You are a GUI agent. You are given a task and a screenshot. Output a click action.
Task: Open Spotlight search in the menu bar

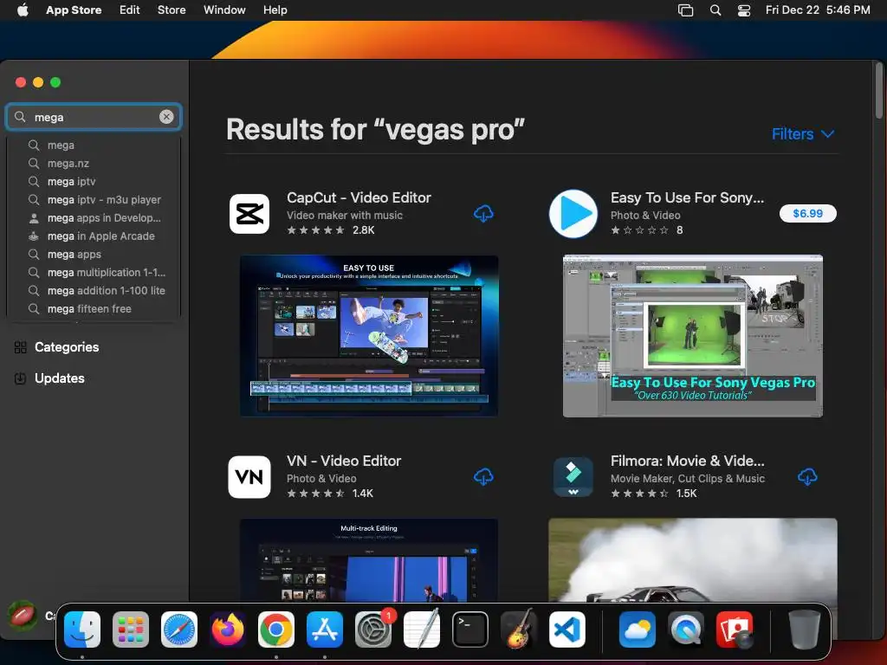click(715, 10)
